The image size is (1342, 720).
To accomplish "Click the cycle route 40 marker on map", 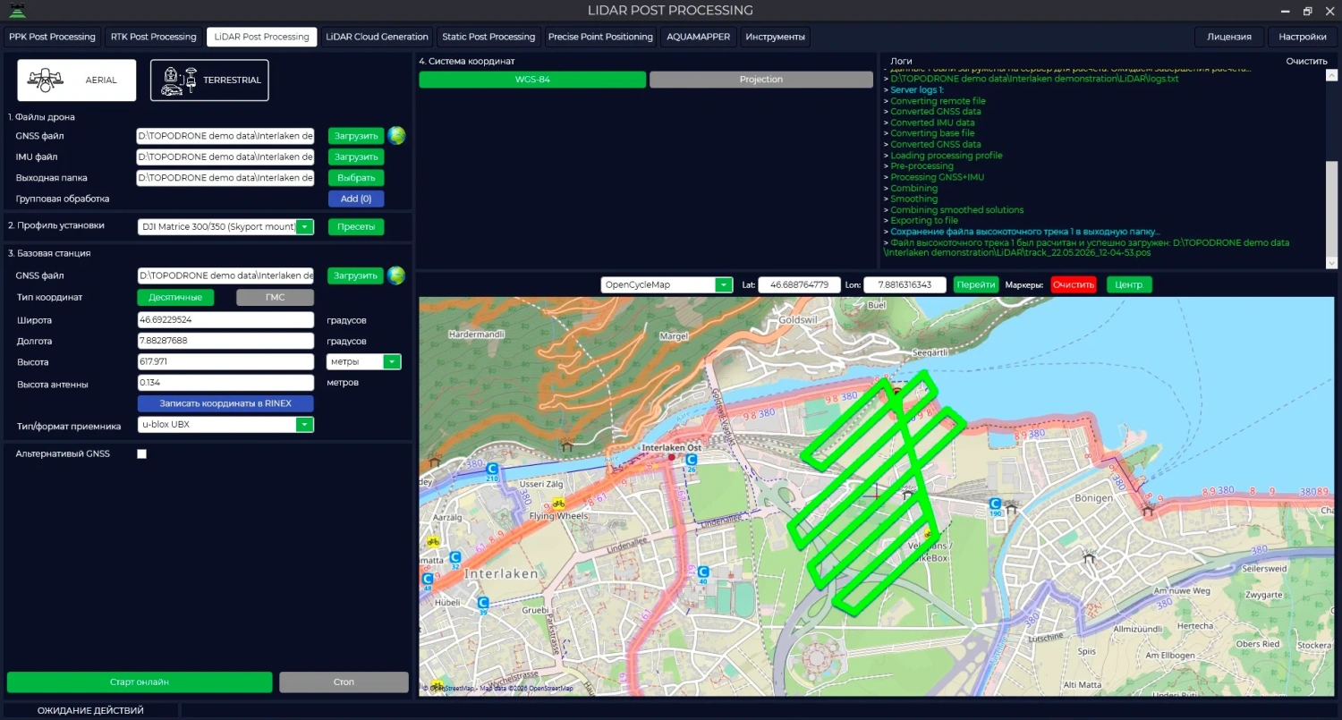I will tap(703, 573).
